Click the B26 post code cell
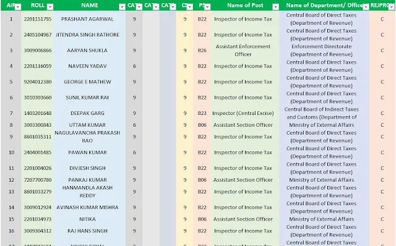396x246 pixels. click(x=202, y=50)
